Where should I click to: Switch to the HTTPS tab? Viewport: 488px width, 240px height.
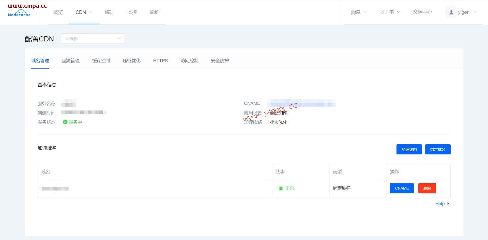point(160,61)
